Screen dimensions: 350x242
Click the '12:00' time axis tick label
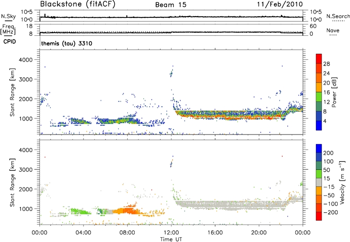[x=171, y=233]
